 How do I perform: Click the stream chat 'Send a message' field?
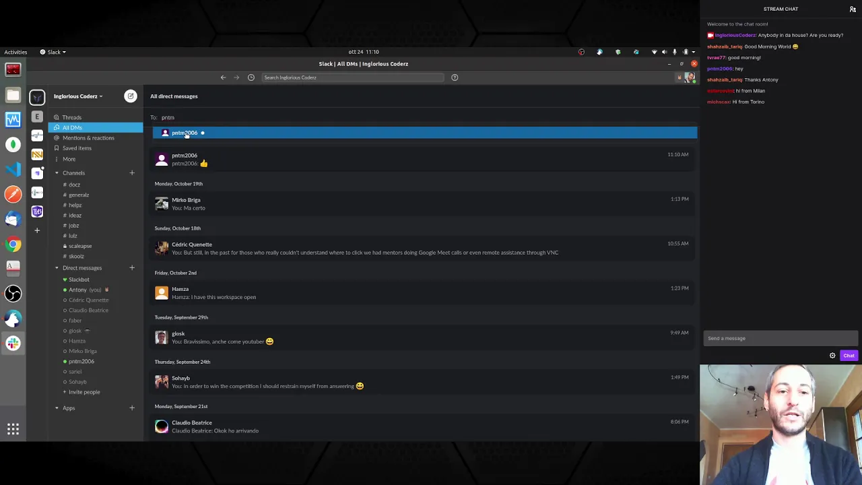pyautogui.click(x=781, y=338)
